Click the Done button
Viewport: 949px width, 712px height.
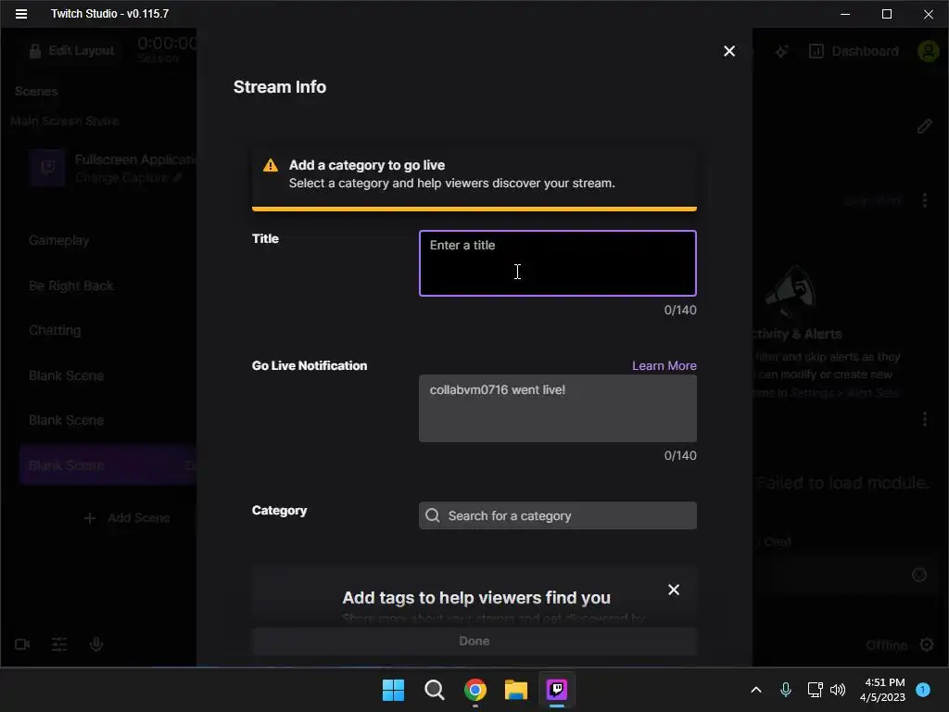coord(474,642)
